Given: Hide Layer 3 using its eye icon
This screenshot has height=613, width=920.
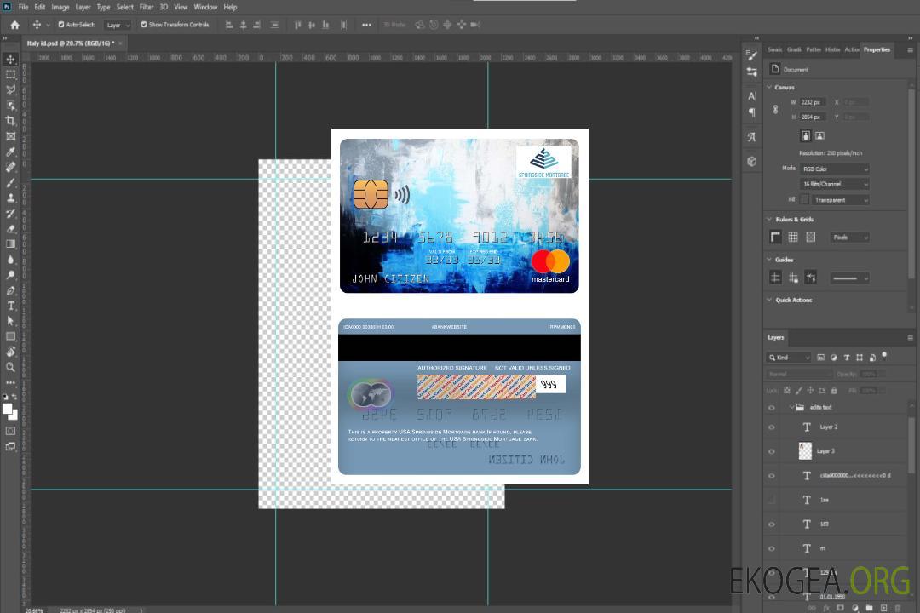Looking at the screenshot, I should click(x=772, y=452).
